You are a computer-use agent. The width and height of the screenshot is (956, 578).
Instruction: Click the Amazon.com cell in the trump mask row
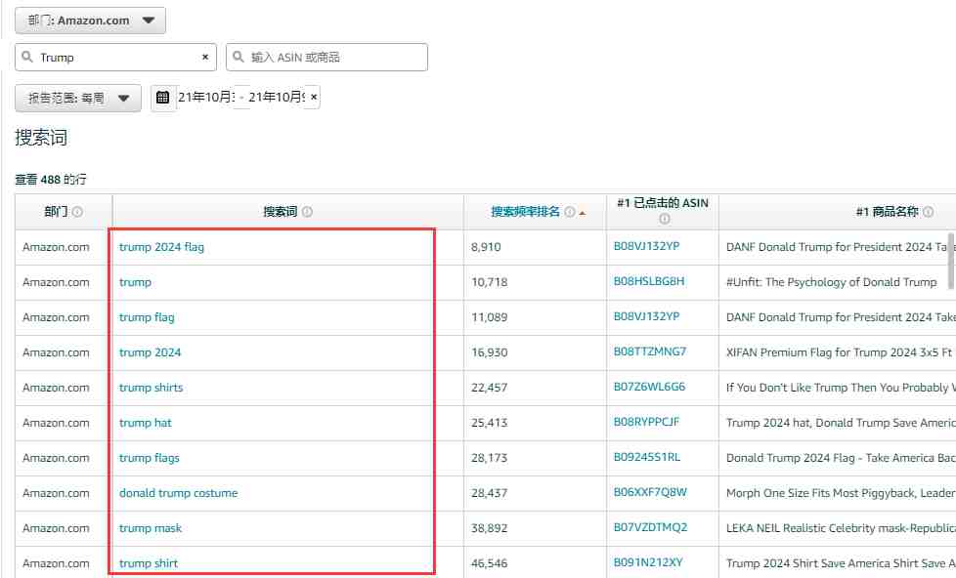click(56, 528)
